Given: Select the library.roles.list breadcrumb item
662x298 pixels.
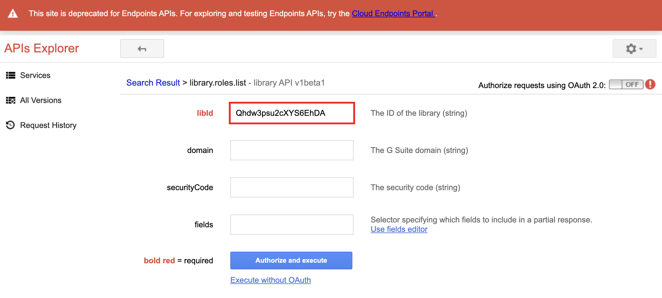Looking at the screenshot, I should (218, 83).
